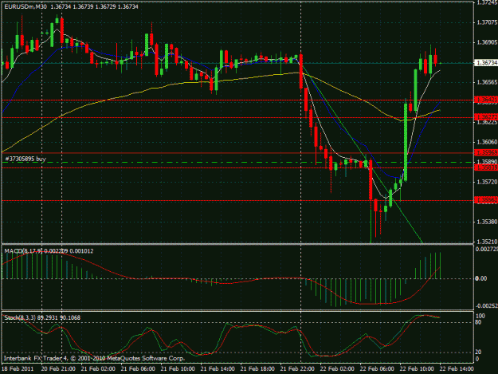Click the MACD scale zero value 0.00
This screenshot has width=498, height=374.
point(480,278)
